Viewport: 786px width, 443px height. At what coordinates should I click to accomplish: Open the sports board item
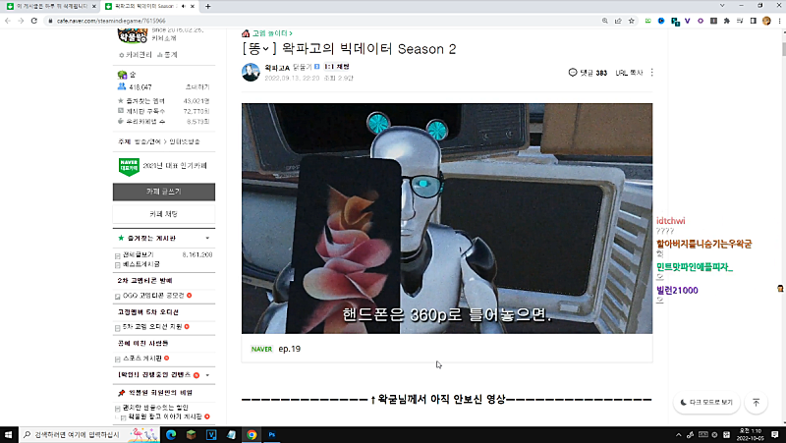(x=142, y=359)
